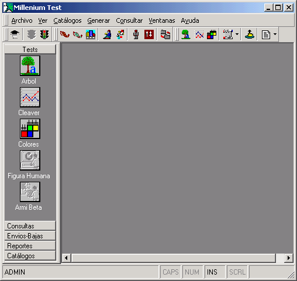Open the Catálogos menu
The width and height of the screenshot is (297, 281).
67,20
